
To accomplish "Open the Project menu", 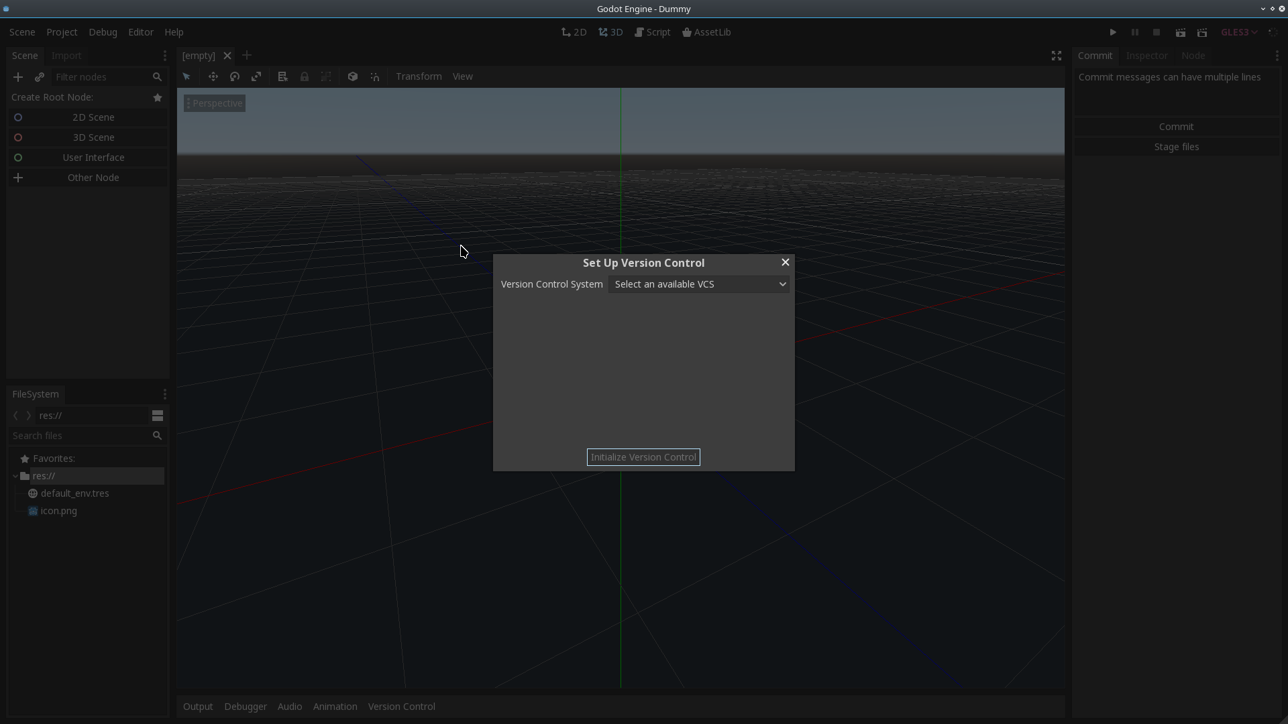I will 62,32.
